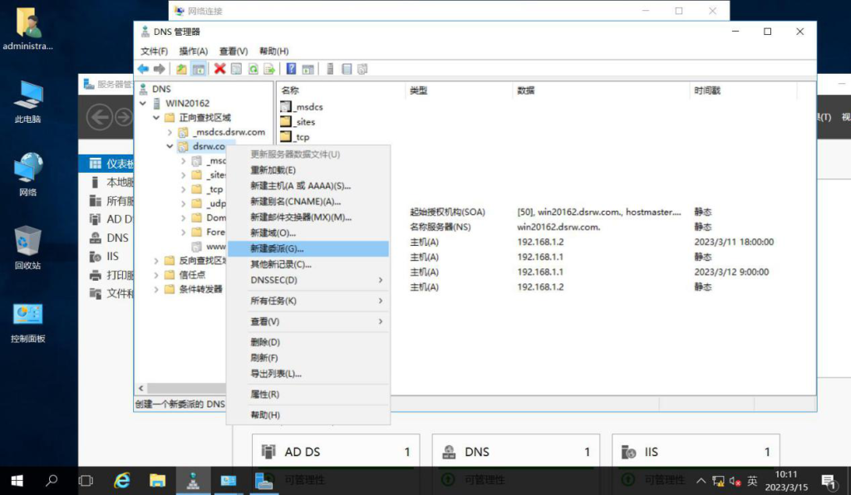Viewport: 851px width, 495px height.
Task: Expand _msdcs.dsrw.com zone node
Action: pyautogui.click(x=170, y=132)
